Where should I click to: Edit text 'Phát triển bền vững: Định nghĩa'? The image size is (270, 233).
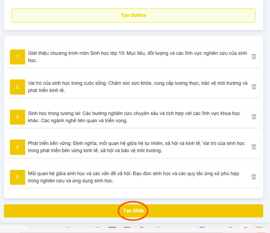click(63, 143)
